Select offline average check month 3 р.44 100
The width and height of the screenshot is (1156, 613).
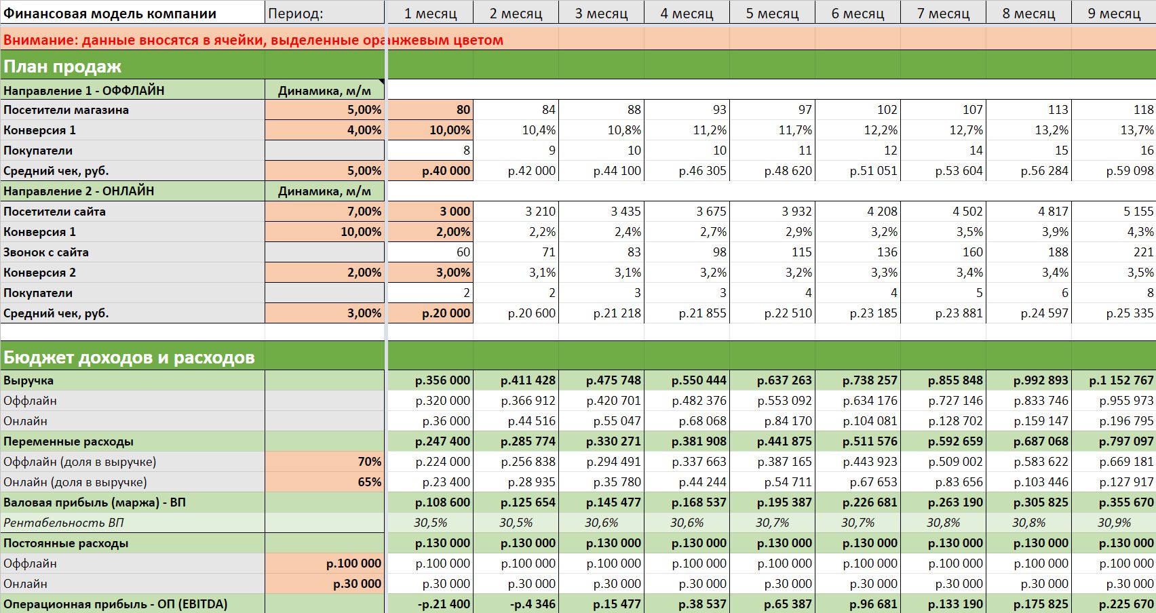point(601,171)
